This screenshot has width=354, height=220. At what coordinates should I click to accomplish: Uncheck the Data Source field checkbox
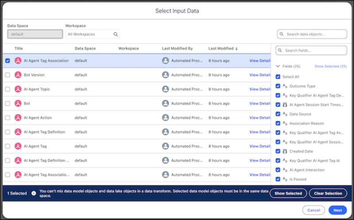pyautogui.click(x=278, y=114)
